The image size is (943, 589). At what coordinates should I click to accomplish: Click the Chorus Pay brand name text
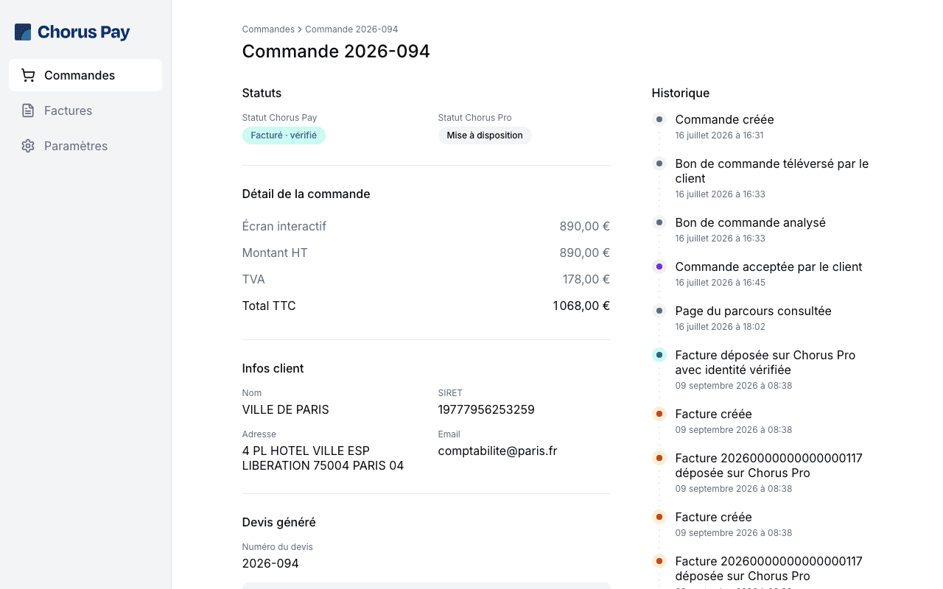tap(84, 32)
